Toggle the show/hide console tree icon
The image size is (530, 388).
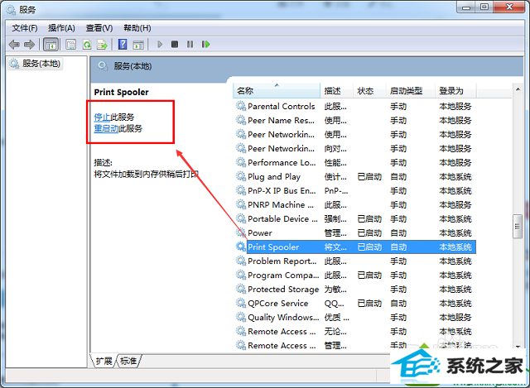pyautogui.click(x=51, y=44)
